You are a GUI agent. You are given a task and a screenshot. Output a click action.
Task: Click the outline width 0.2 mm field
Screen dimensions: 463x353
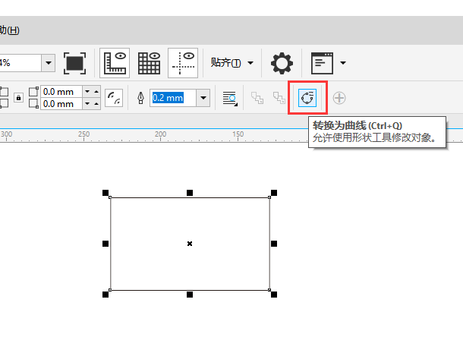pos(173,98)
